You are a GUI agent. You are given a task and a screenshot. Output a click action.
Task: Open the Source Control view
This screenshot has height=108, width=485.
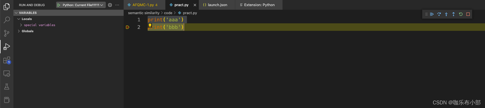coord(7,33)
